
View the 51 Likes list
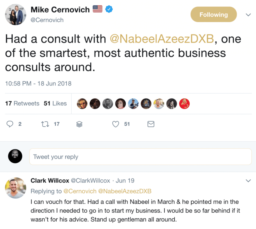pyautogui.click(x=55, y=103)
